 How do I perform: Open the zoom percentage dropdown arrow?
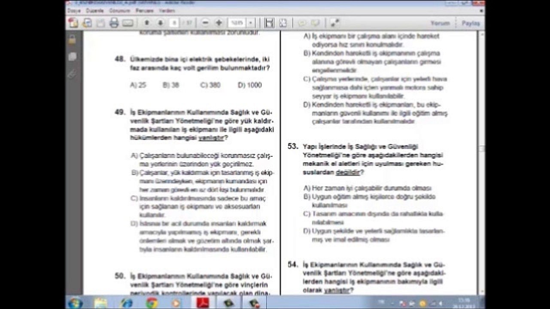251,23
